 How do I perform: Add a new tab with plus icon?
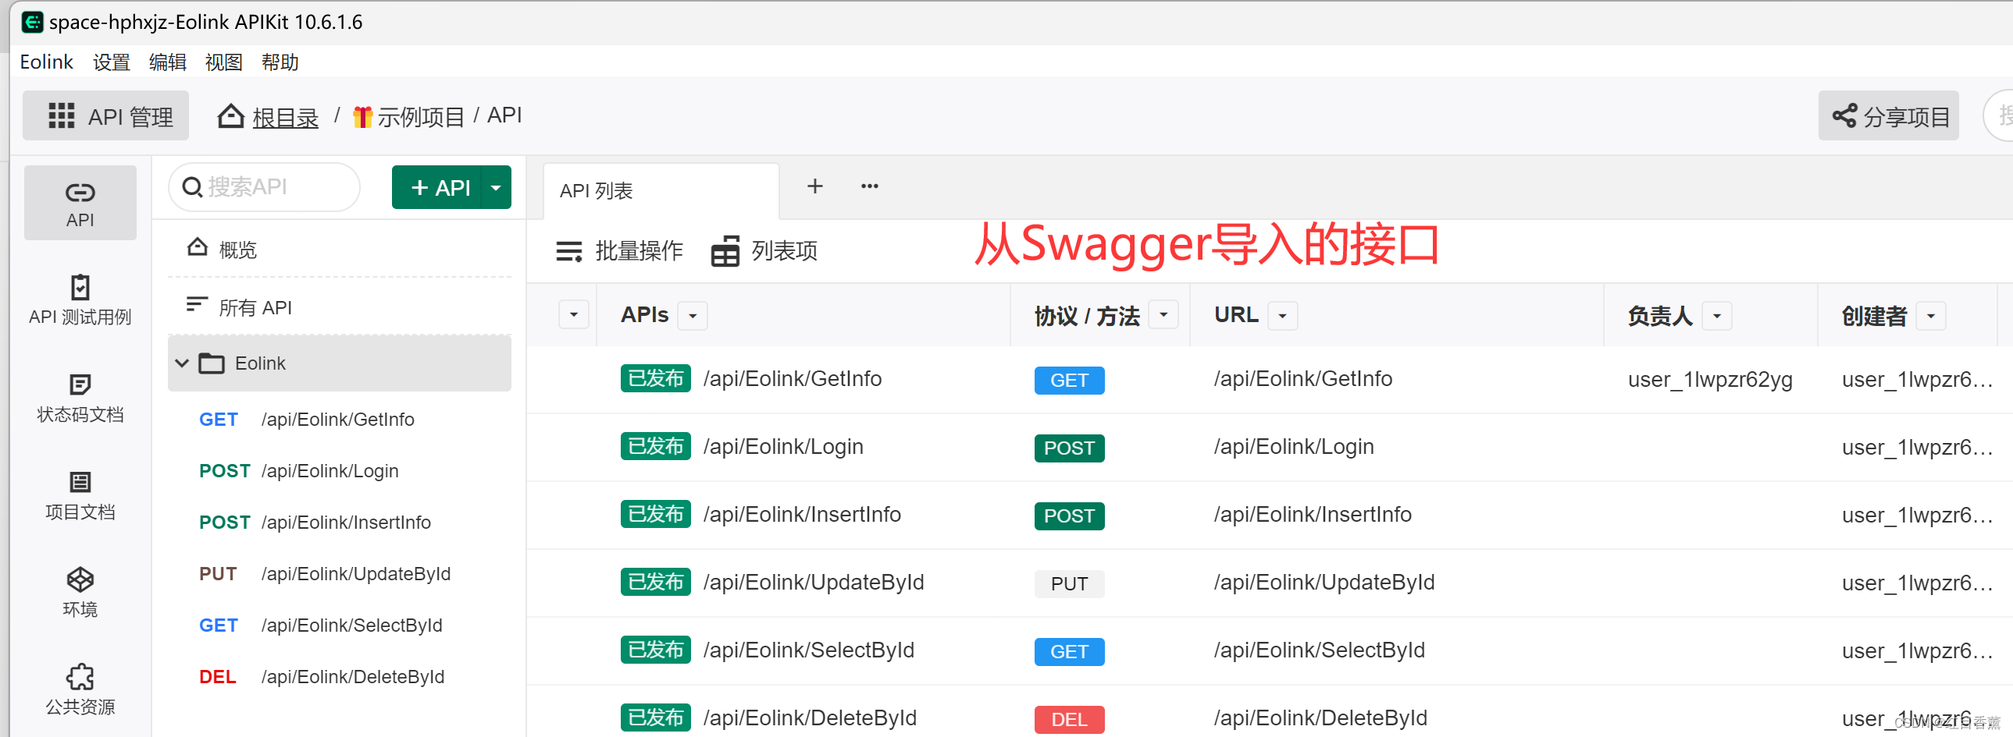pyautogui.click(x=815, y=186)
